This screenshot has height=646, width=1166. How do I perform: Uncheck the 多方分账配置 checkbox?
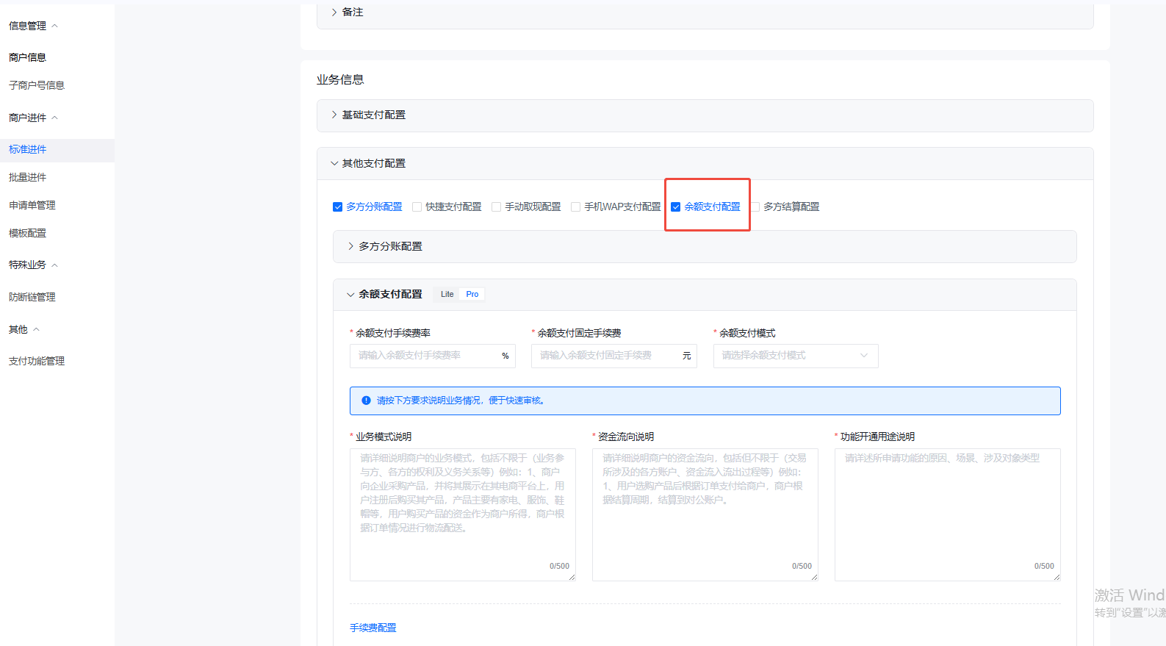(338, 207)
